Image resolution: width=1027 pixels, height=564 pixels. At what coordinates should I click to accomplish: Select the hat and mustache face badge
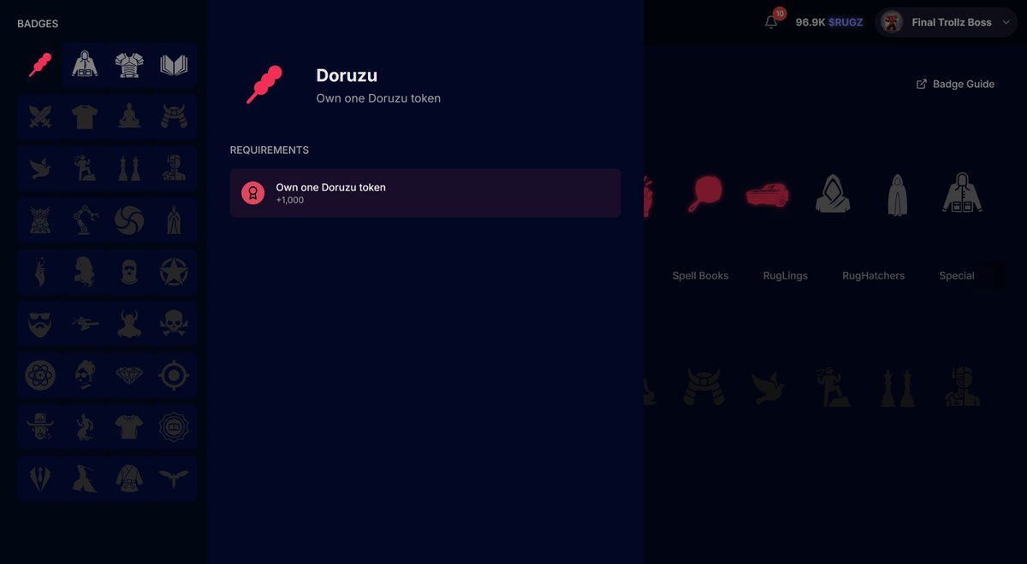[x=40, y=427]
